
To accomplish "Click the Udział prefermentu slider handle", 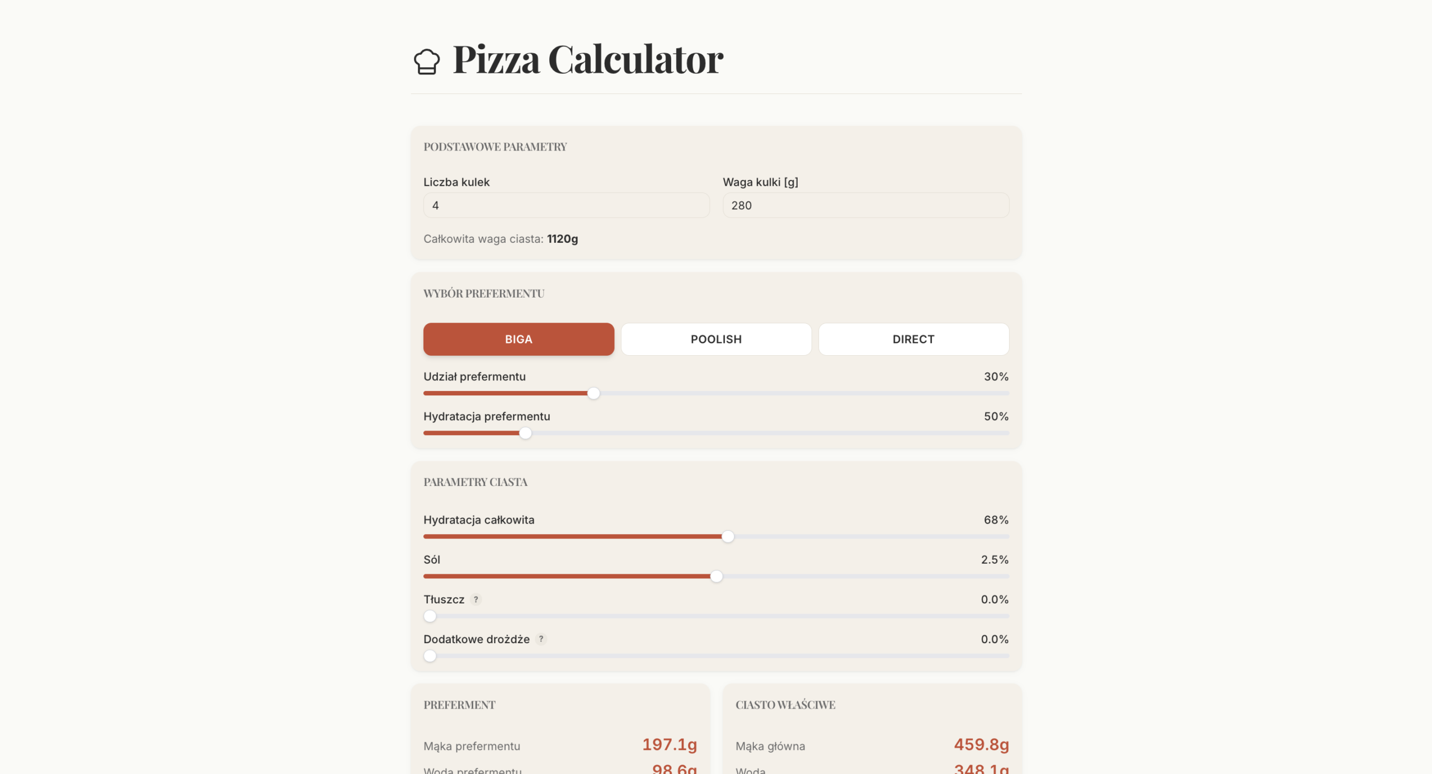I will (x=593, y=393).
